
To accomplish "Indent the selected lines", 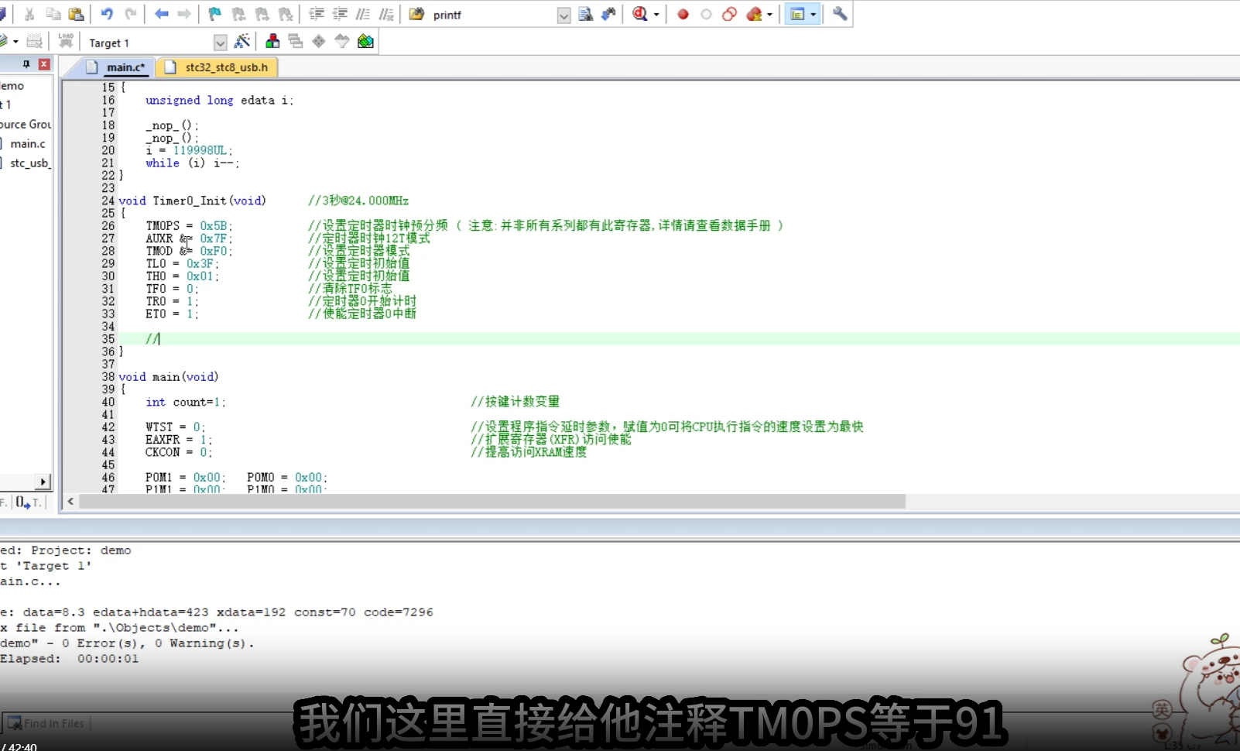I will pyautogui.click(x=316, y=14).
